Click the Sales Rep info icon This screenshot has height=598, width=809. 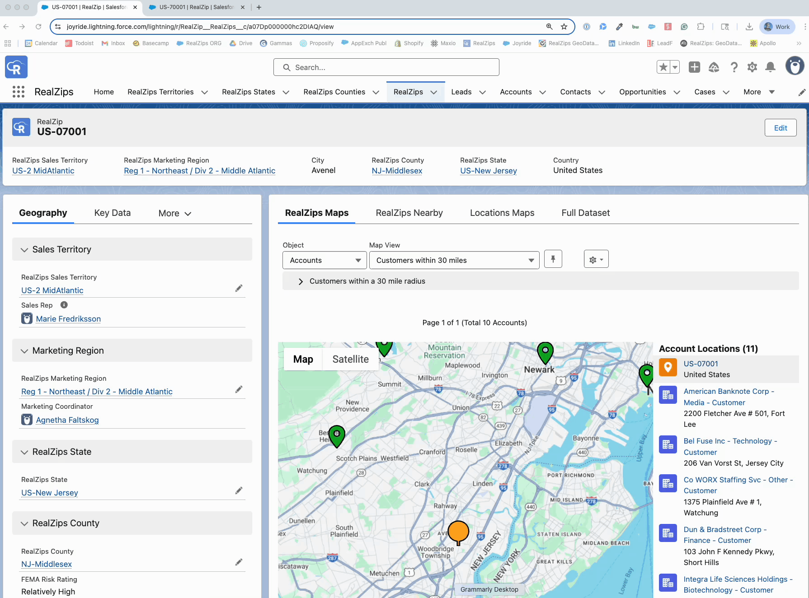click(x=64, y=305)
